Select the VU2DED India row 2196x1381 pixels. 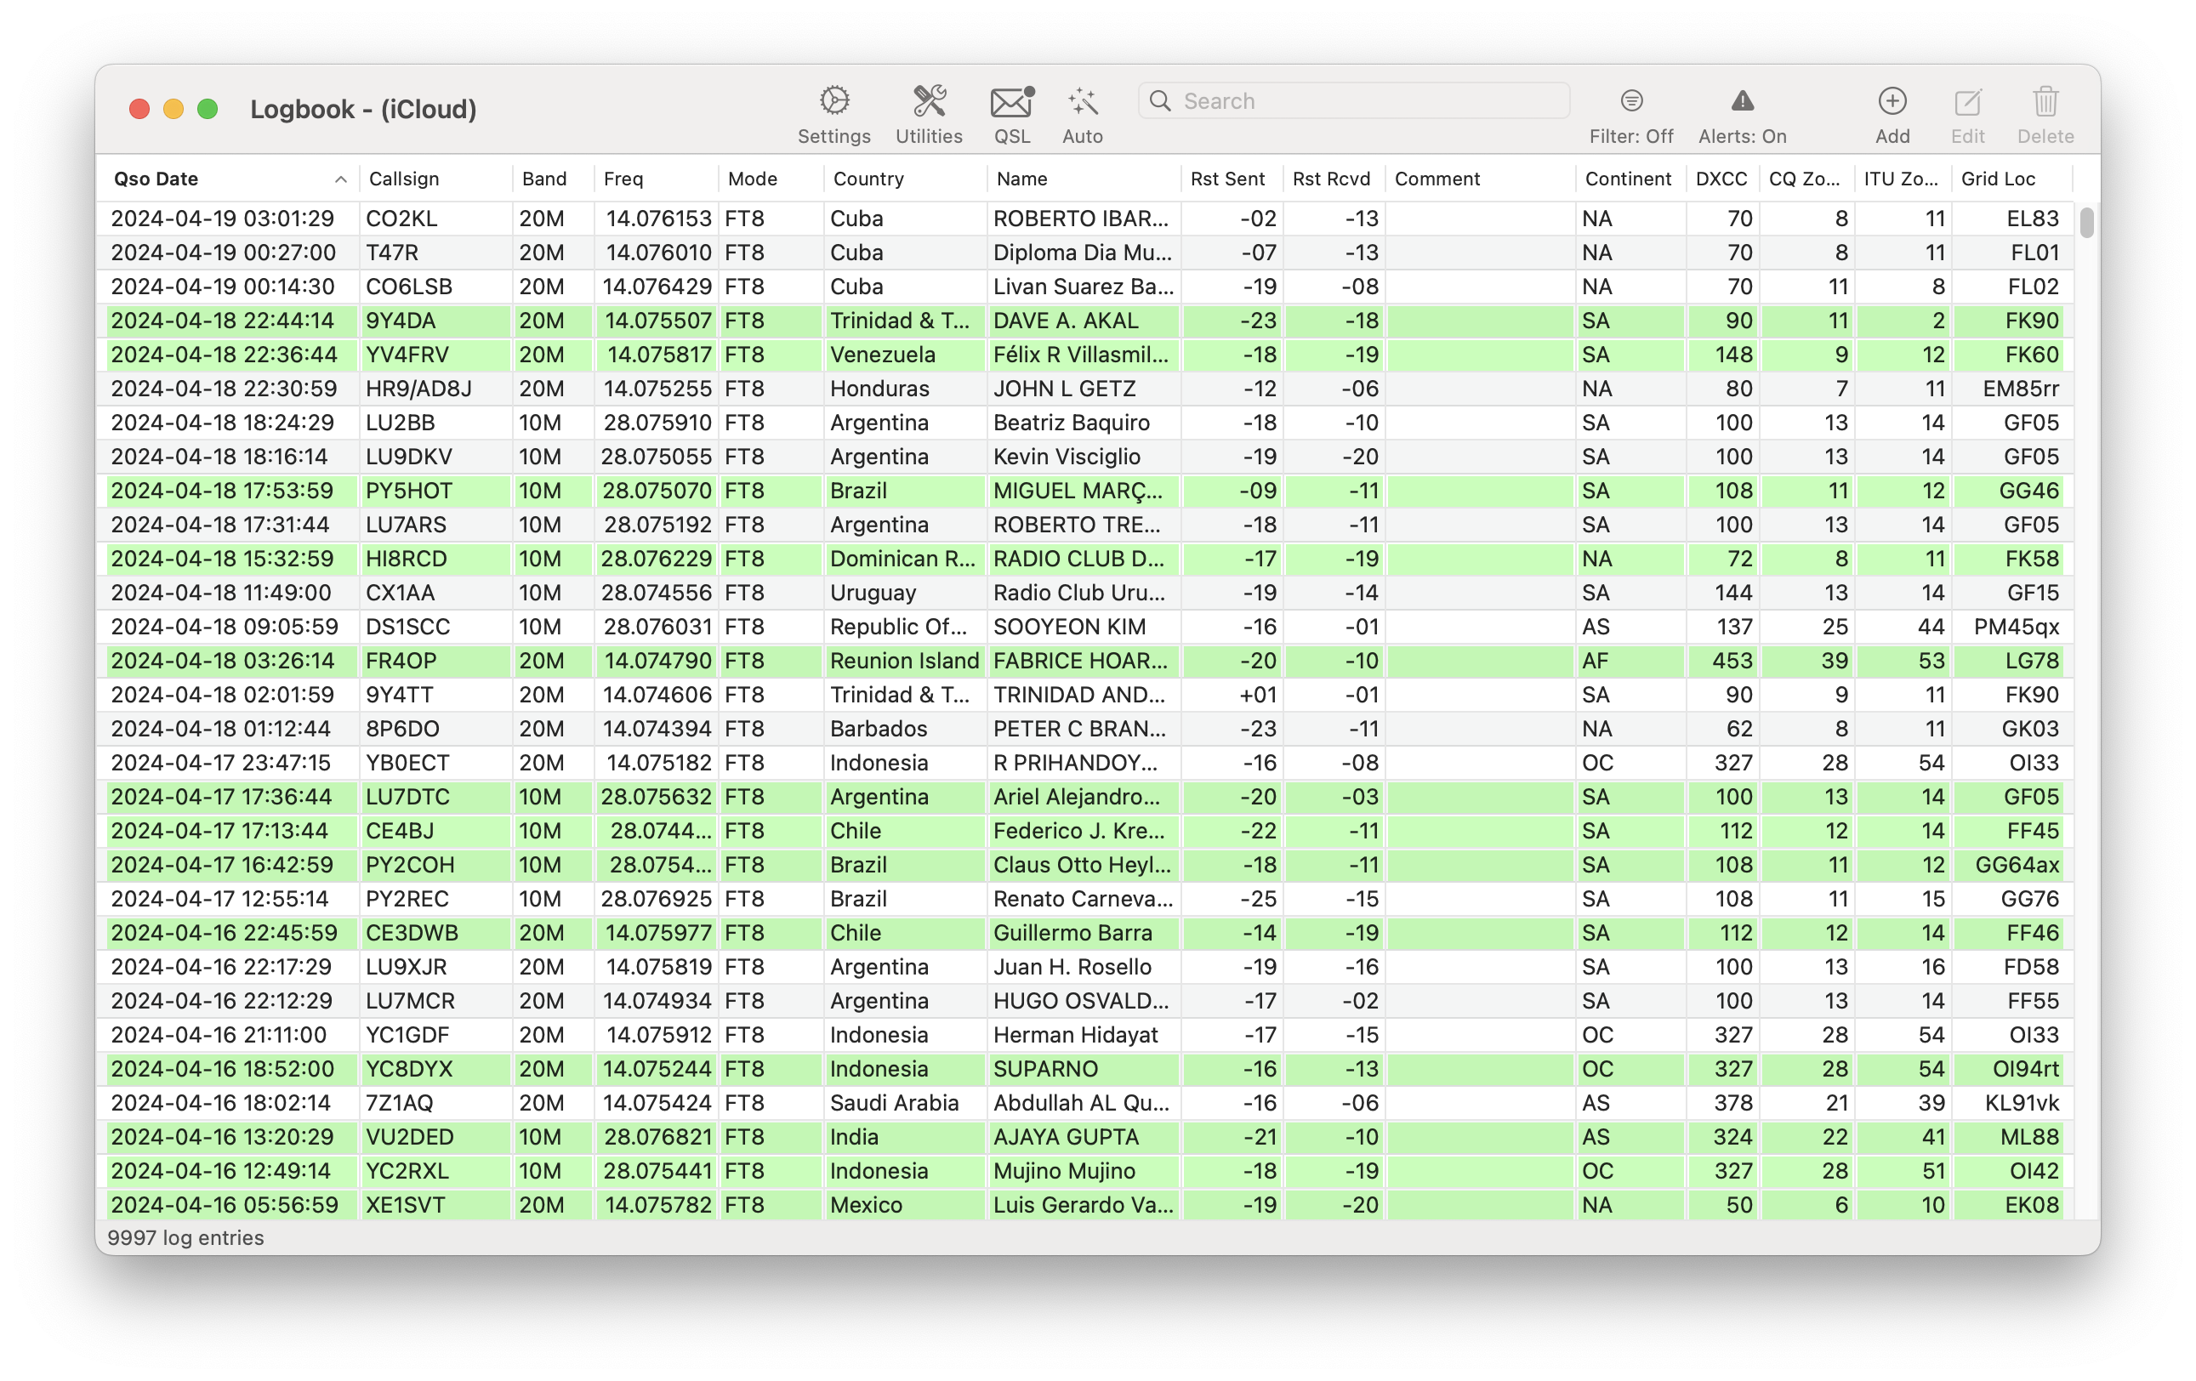[1084, 1138]
